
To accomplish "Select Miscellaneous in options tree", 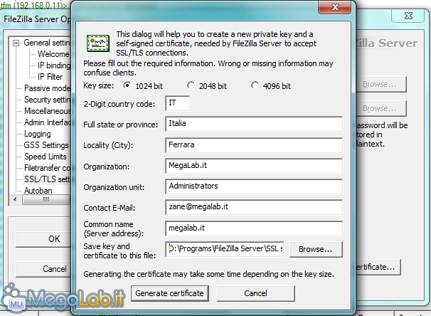I will [47, 111].
